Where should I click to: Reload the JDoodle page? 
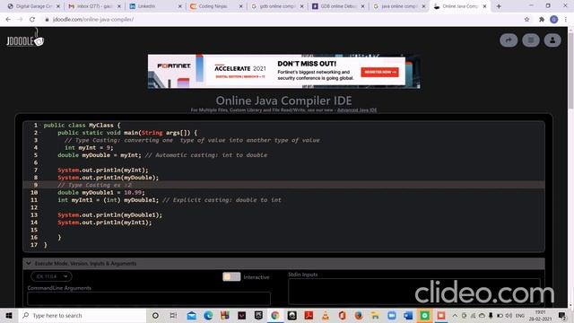tap(32, 20)
